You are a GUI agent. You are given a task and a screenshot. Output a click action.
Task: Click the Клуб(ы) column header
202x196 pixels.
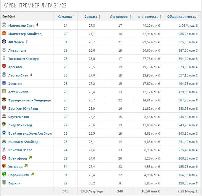coord(8,16)
